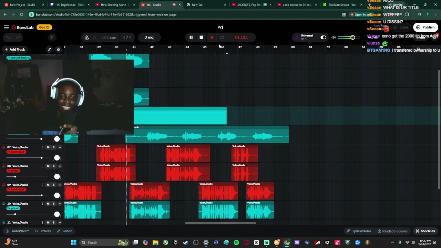Open the Editor panel
This screenshot has height=248, width=441.
tap(64, 231)
